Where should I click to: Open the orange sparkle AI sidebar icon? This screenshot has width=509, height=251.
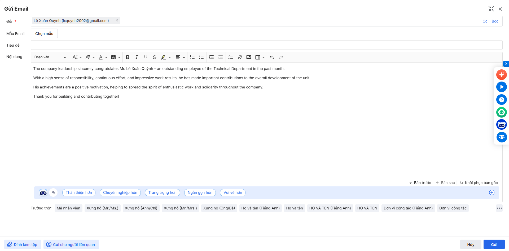[502, 75]
